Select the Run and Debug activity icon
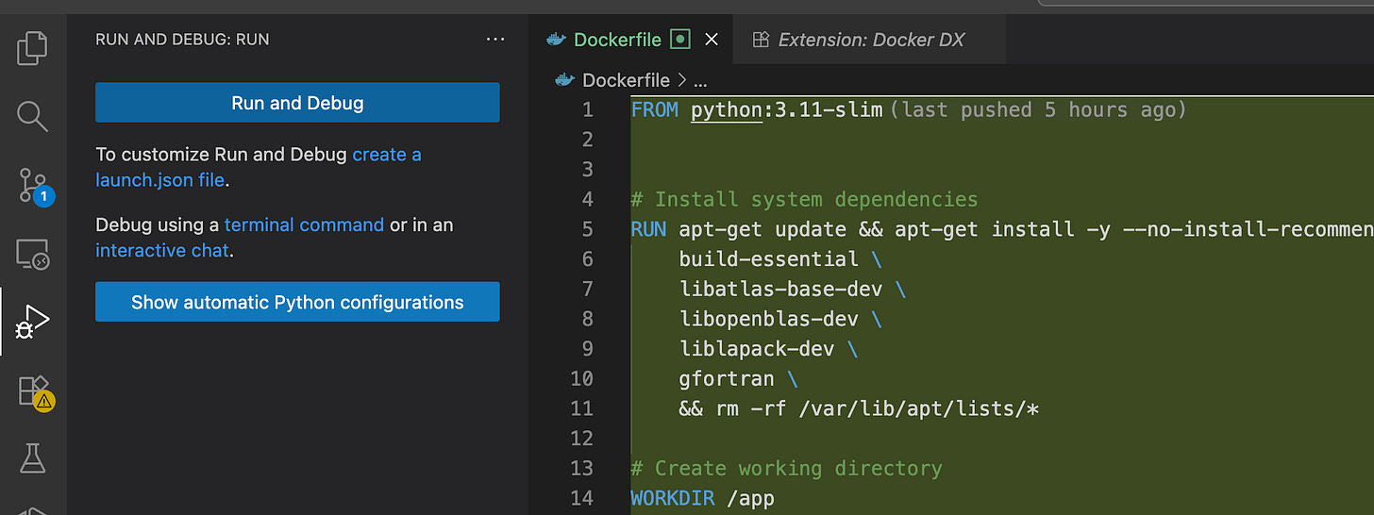The width and height of the screenshot is (1374, 515). pyautogui.click(x=32, y=323)
